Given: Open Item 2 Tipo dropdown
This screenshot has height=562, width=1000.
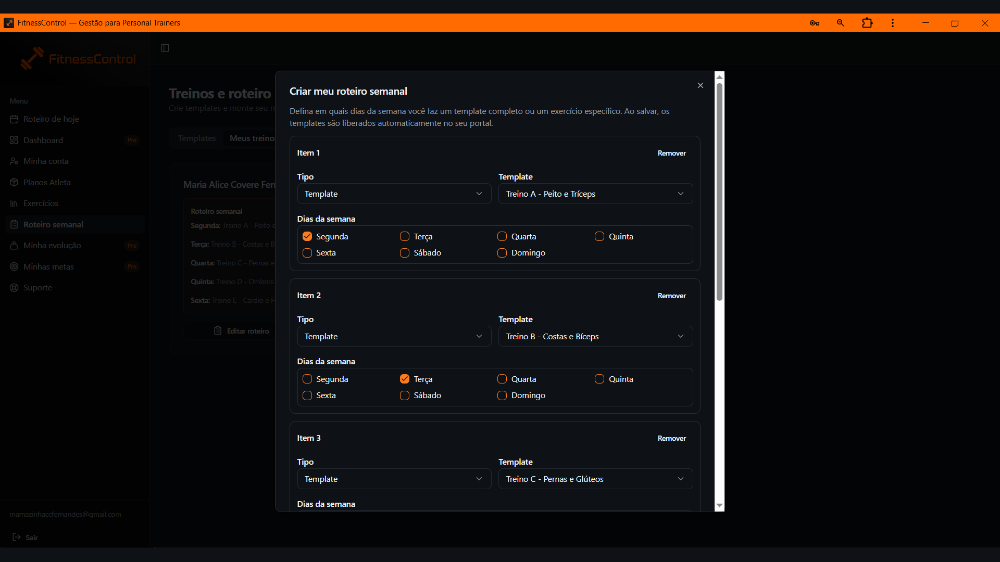Looking at the screenshot, I should coord(394,336).
